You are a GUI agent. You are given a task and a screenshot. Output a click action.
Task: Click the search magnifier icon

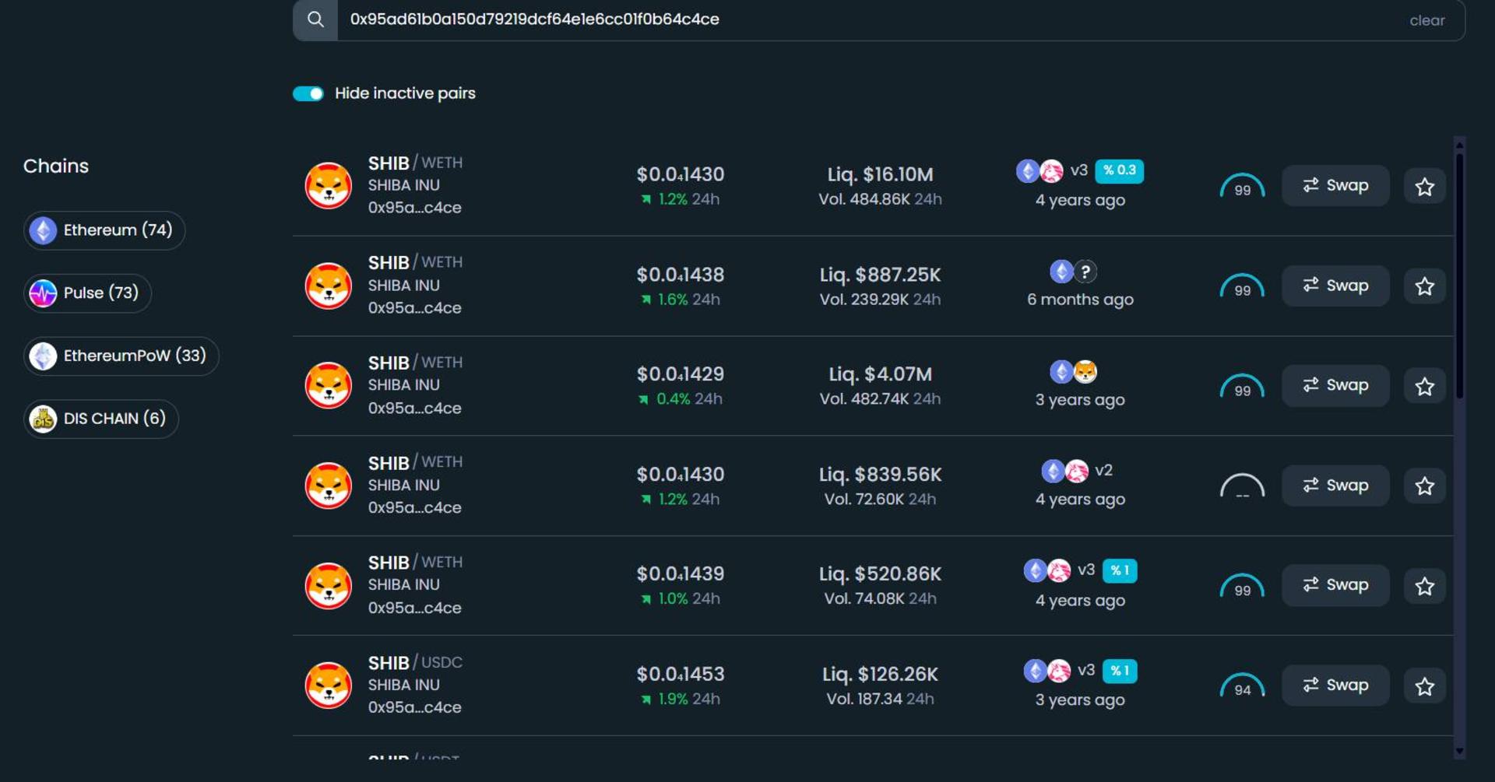click(x=315, y=19)
